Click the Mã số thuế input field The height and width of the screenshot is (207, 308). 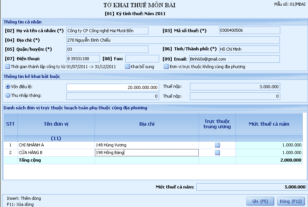249,31
